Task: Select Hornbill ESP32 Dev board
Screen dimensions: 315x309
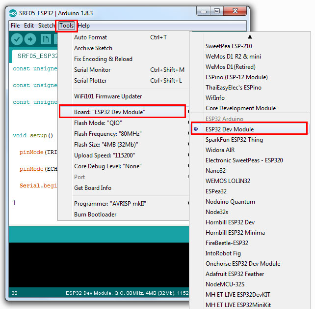Action: [250, 222]
